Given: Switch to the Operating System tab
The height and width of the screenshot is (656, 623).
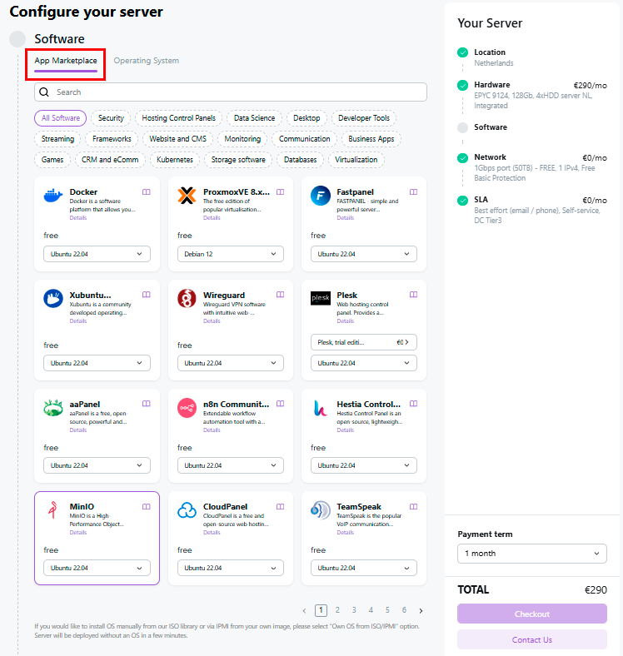Looking at the screenshot, I should (147, 61).
